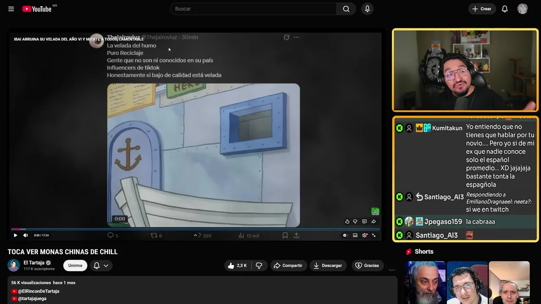The image size is (541, 304).
Task: Click reply text 'si we en twitch'
Action: click(x=487, y=209)
